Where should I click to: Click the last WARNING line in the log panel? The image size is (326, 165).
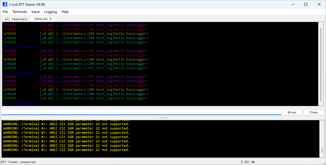(66, 150)
